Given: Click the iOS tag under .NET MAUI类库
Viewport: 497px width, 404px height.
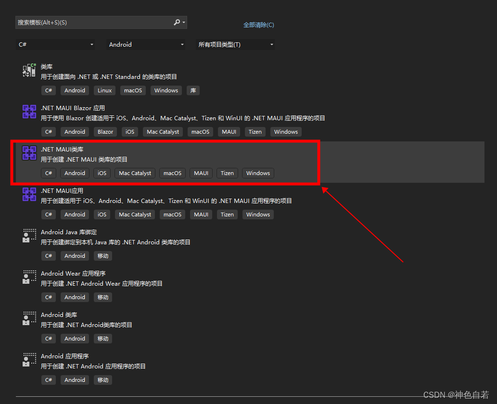Looking at the screenshot, I should [102, 173].
